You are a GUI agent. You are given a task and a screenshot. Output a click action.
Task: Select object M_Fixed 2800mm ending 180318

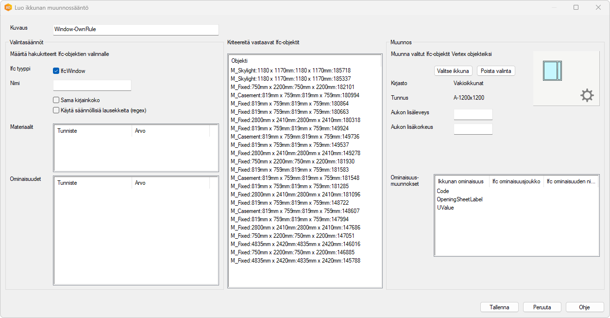pos(295,120)
